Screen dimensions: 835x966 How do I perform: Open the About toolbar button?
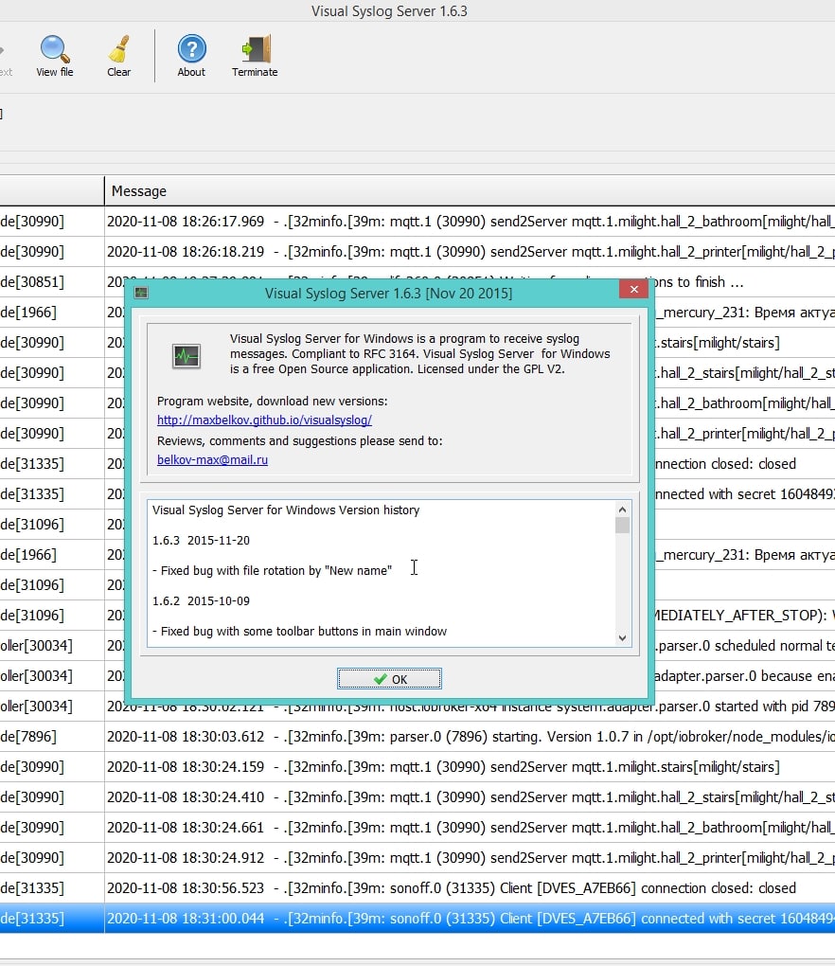pos(191,56)
